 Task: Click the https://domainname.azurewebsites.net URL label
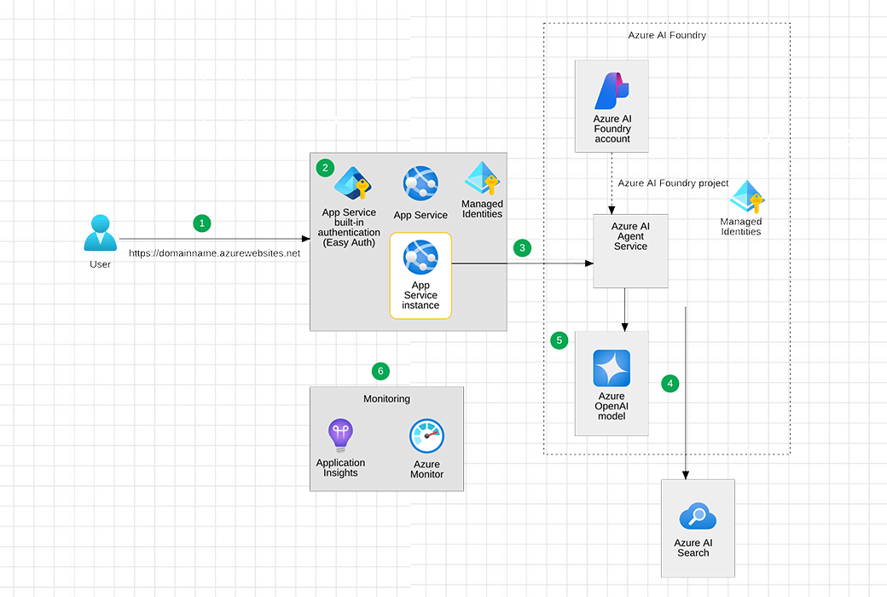click(214, 253)
